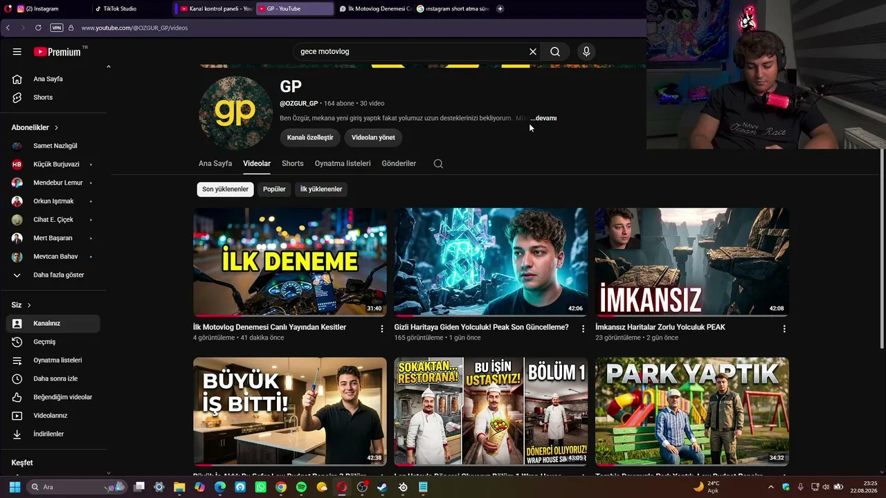The image size is (886, 498).
Task: Filter videos by Popüler
Action: (274, 190)
